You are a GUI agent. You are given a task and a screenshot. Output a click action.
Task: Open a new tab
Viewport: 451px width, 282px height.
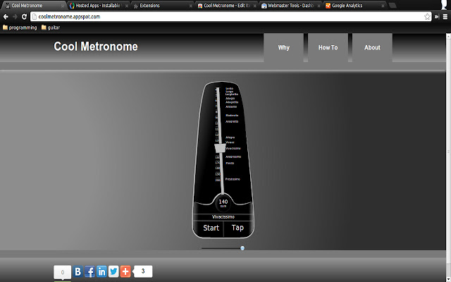[393, 6]
